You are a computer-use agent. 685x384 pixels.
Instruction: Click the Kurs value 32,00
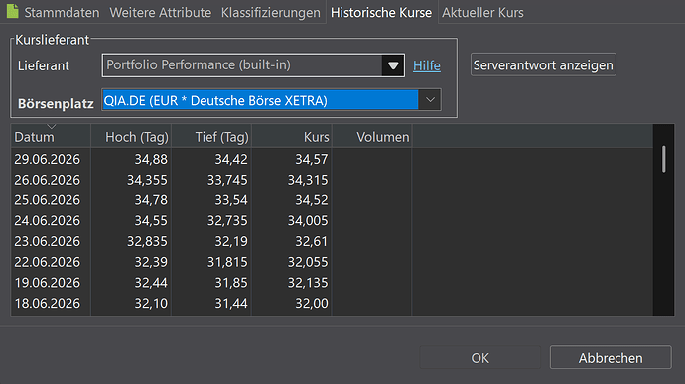pos(312,303)
